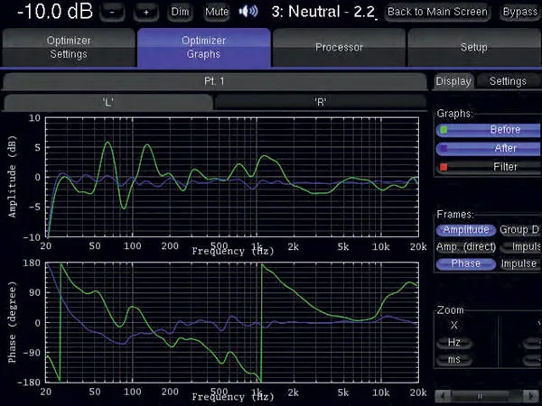The image size is (542, 406).
Task: Enable the Impulse frame beside Phase
Action: point(519,263)
